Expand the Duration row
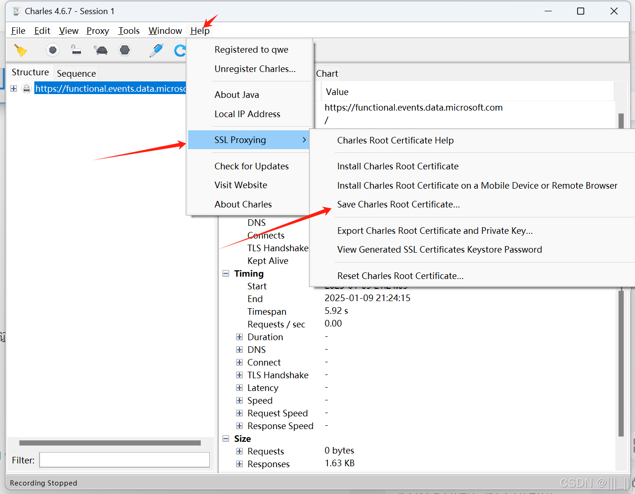Viewport: 635px width, 494px height. click(239, 337)
